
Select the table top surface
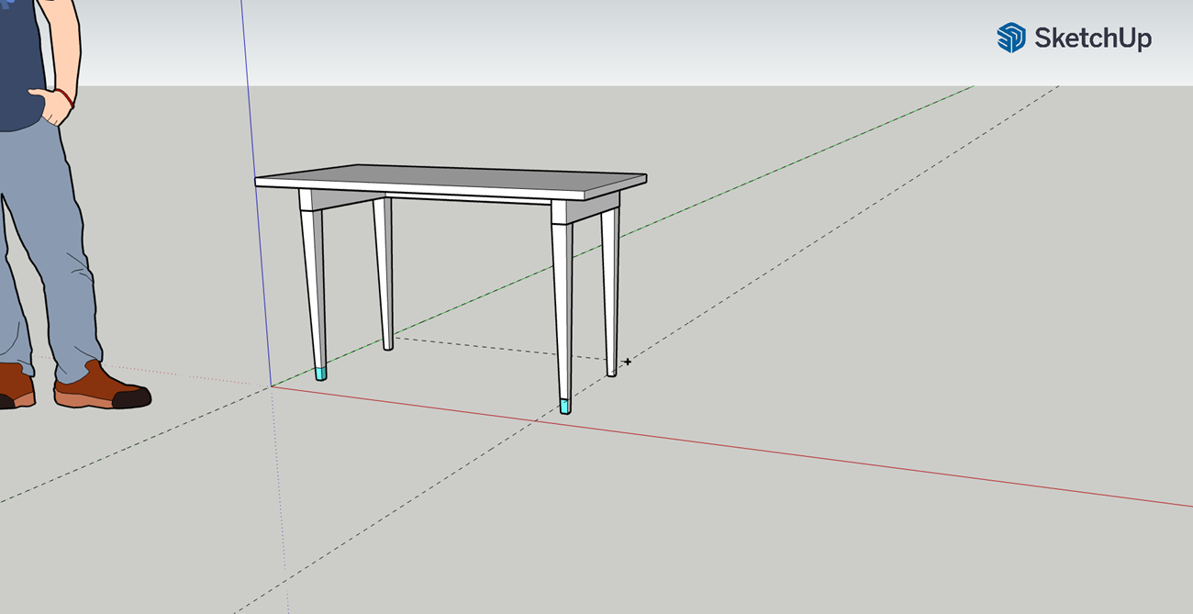click(x=450, y=176)
